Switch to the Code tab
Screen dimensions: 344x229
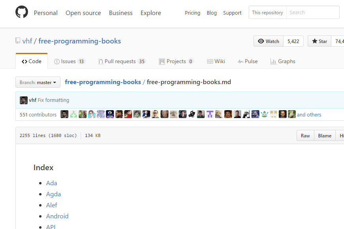click(32, 61)
